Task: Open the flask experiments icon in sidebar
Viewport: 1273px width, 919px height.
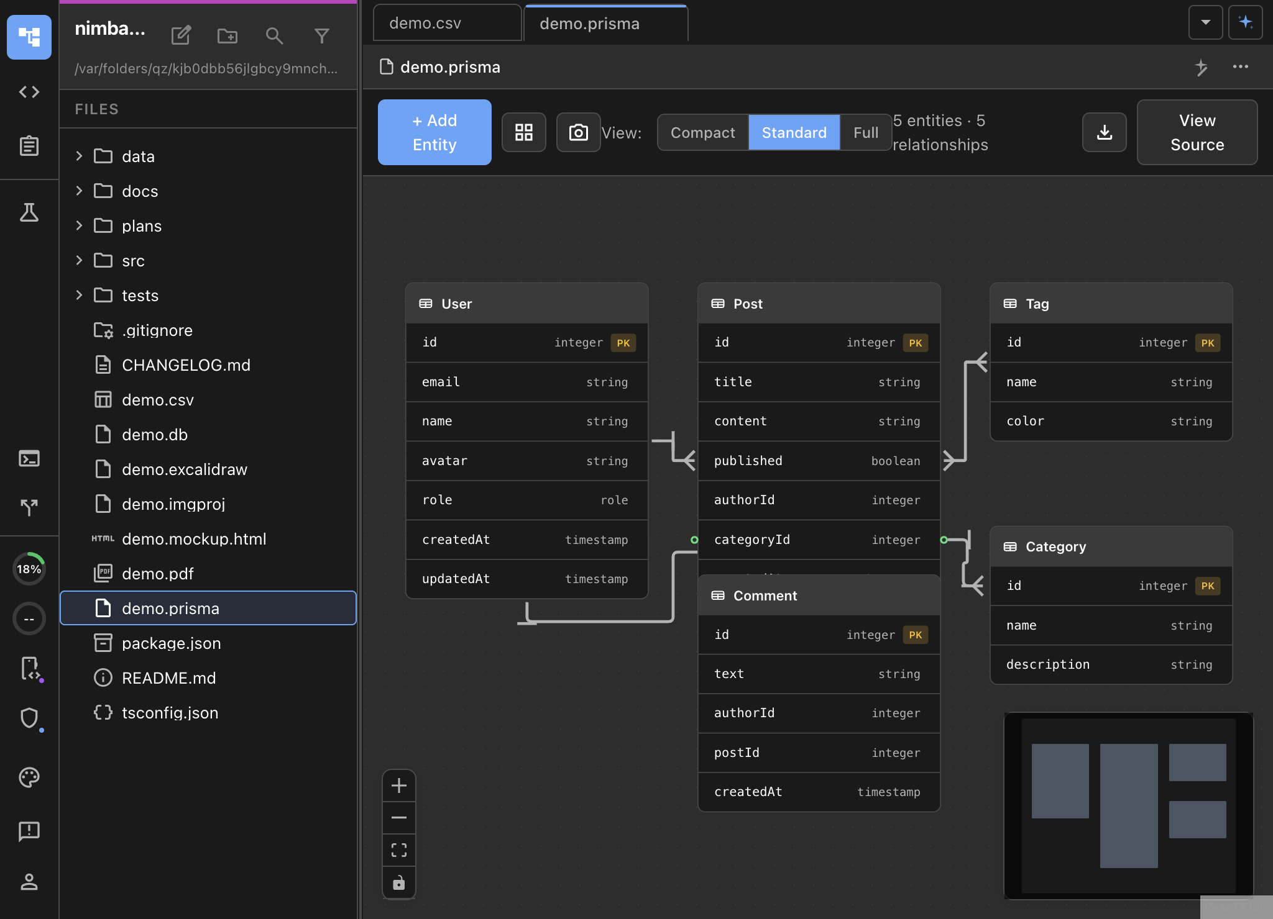Action: [29, 213]
